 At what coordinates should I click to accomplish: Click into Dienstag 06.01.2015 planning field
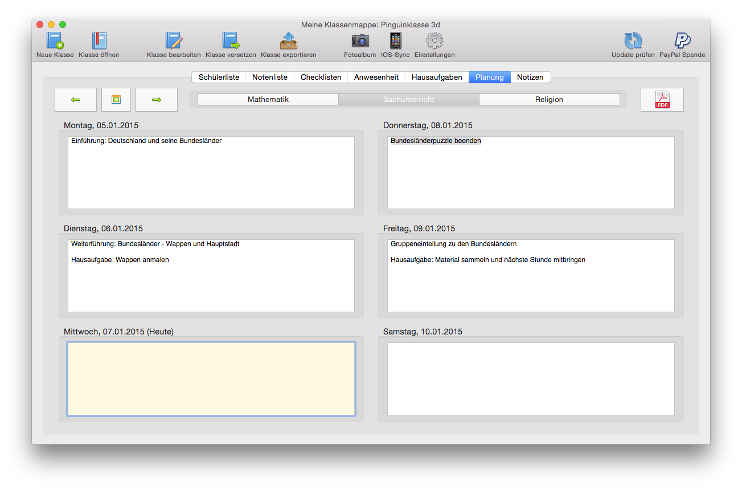click(x=211, y=276)
